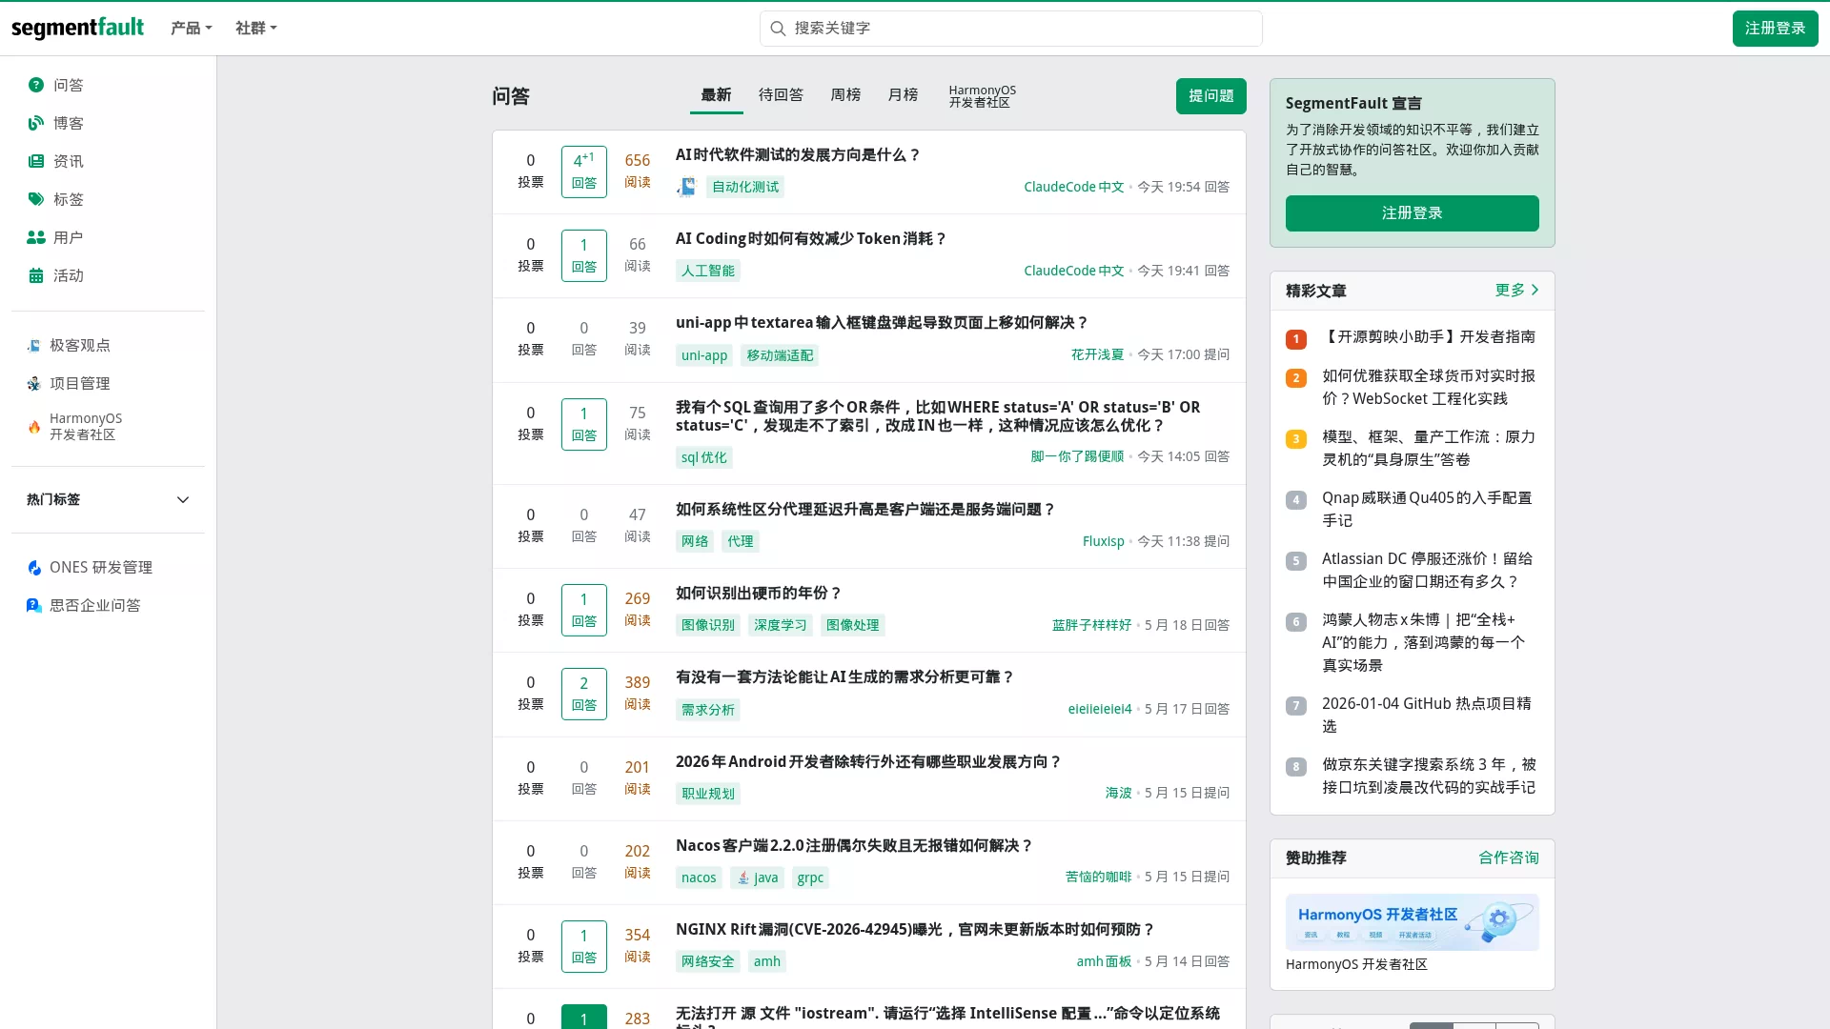Open 标签 tags icon in sidebar
Image resolution: width=1830 pixels, height=1029 pixels.
pyautogui.click(x=36, y=199)
